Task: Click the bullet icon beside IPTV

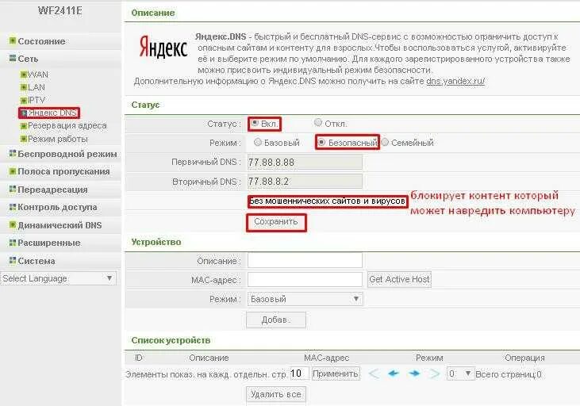Action: point(24,100)
